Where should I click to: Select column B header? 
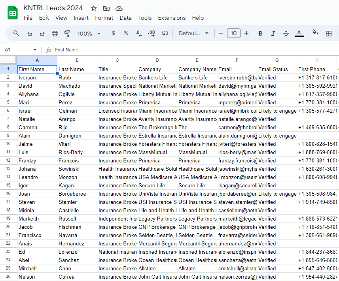pos(77,60)
